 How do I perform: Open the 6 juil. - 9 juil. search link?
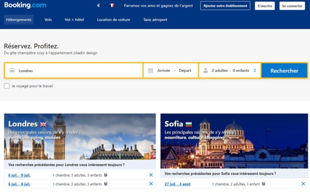19,175
